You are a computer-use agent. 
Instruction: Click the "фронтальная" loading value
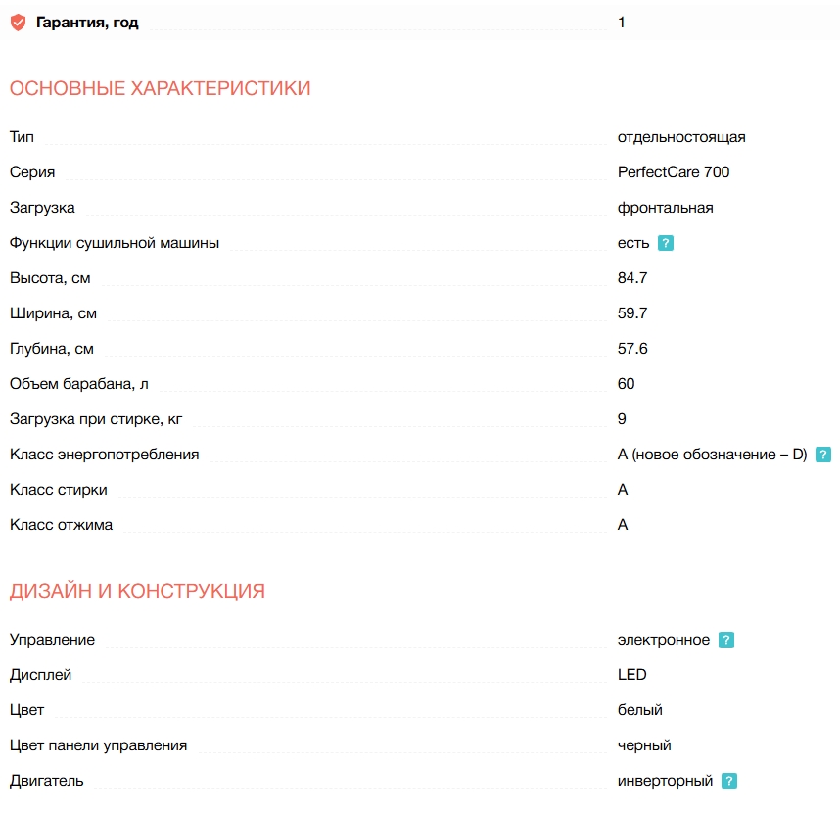[665, 208]
